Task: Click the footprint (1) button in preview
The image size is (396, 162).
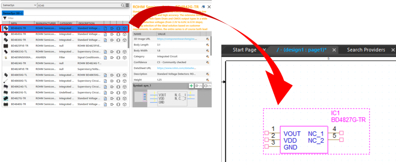Action: click(x=208, y=86)
